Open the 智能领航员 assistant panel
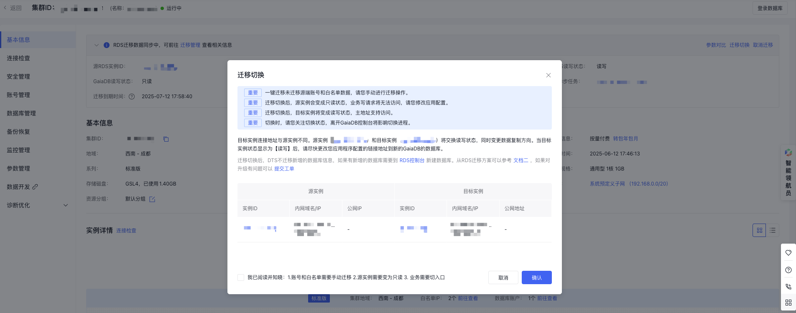This screenshot has height=313, width=796. click(x=788, y=172)
